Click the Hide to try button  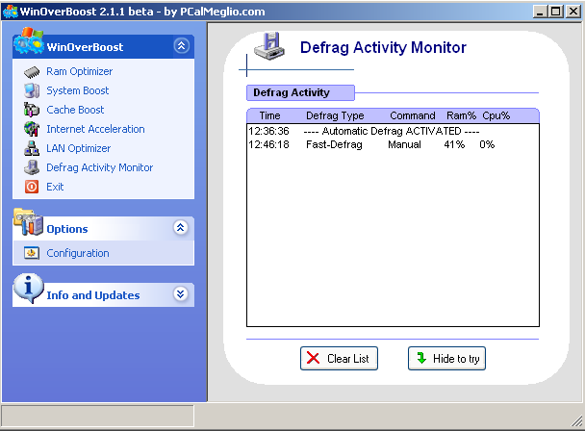coord(446,359)
